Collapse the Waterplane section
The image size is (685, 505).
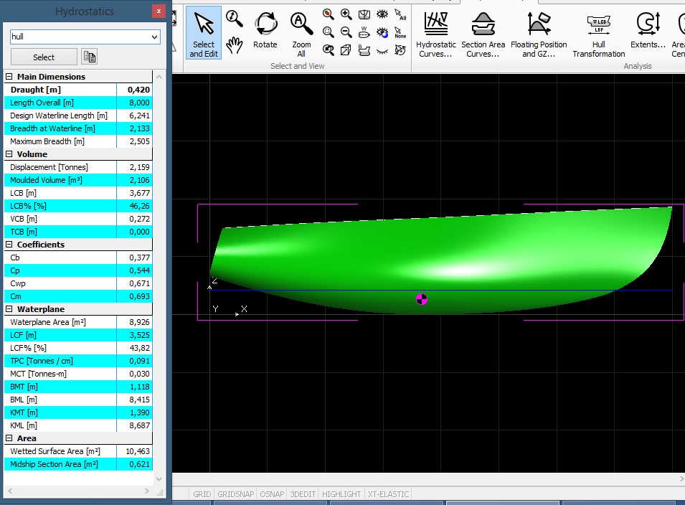point(9,309)
